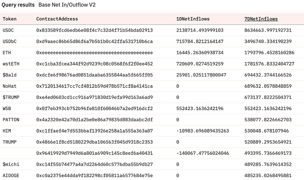Open the Query results tab
304x180 pixels.
(x=18, y=5)
